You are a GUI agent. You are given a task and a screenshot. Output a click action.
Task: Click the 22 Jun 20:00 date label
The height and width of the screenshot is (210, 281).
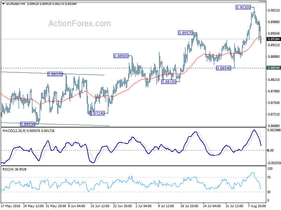(x=123, y=206)
